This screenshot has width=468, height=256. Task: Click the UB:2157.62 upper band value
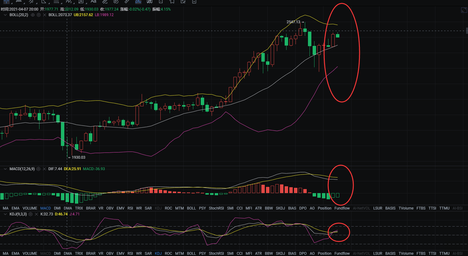click(x=83, y=15)
